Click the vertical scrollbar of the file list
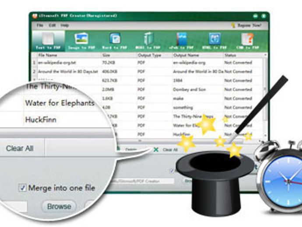The image size is (302, 227). pyautogui.click(x=265, y=89)
